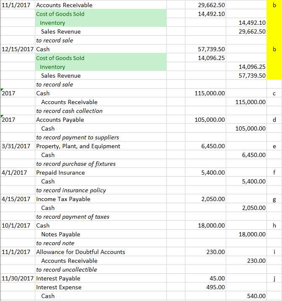Select the Income Tax Payable cell
The height and width of the screenshot is (301, 282).
tap(101, 199)
